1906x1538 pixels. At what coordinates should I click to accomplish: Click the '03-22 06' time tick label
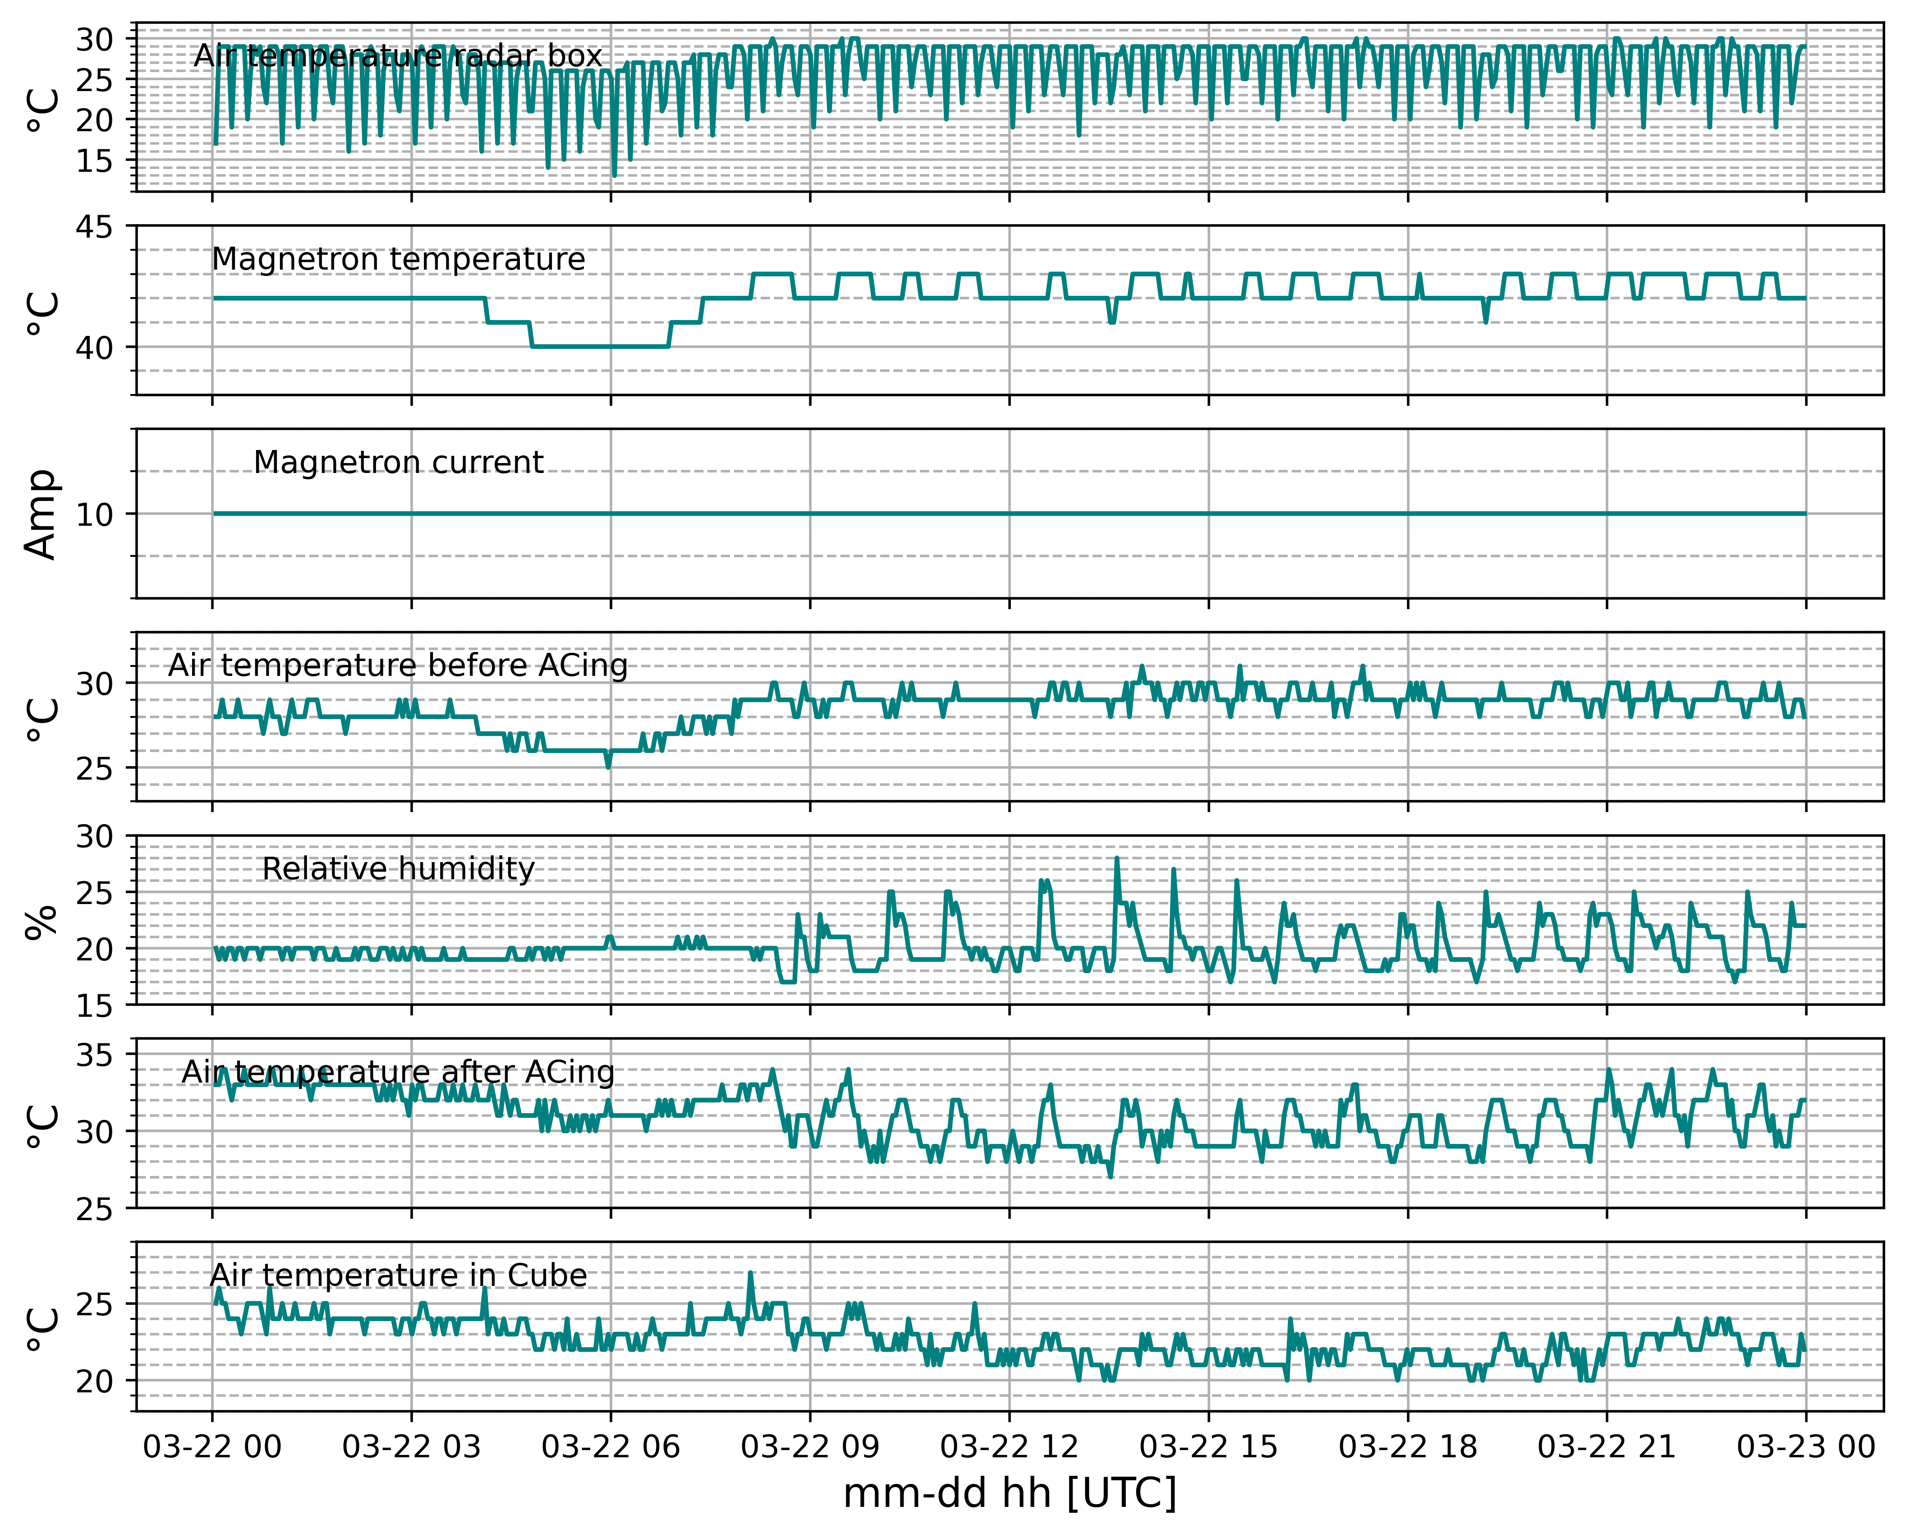[611, 1447]
